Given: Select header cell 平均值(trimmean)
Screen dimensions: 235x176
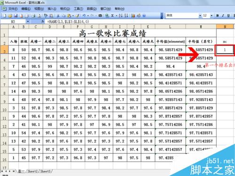Looking at the screenshot, I should point(170,41).
